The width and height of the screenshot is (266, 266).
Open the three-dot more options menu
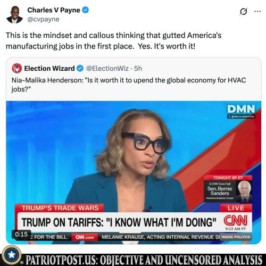coord(257,11)
